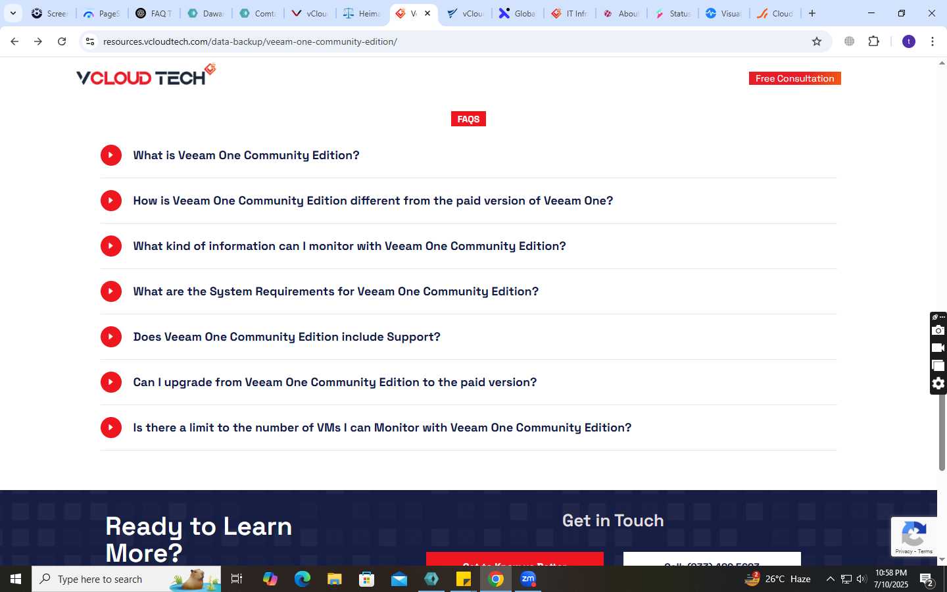The image size is (947, 592).
Task: Switch to the PageS tab
Action: click(102, 13)
